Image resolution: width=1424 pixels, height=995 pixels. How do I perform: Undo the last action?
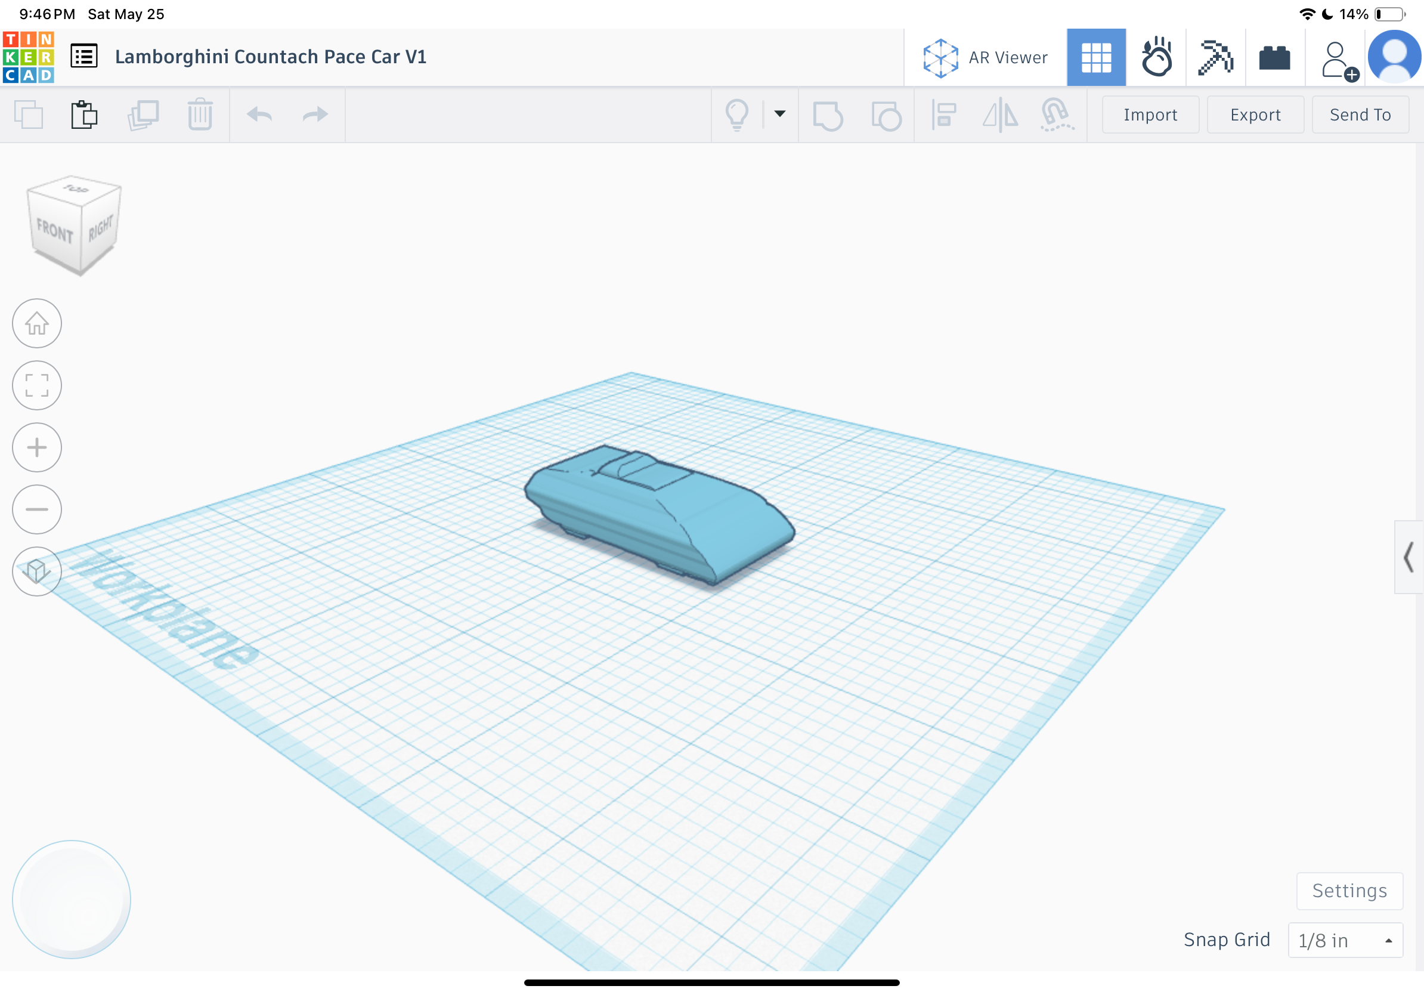coord(259,115)
